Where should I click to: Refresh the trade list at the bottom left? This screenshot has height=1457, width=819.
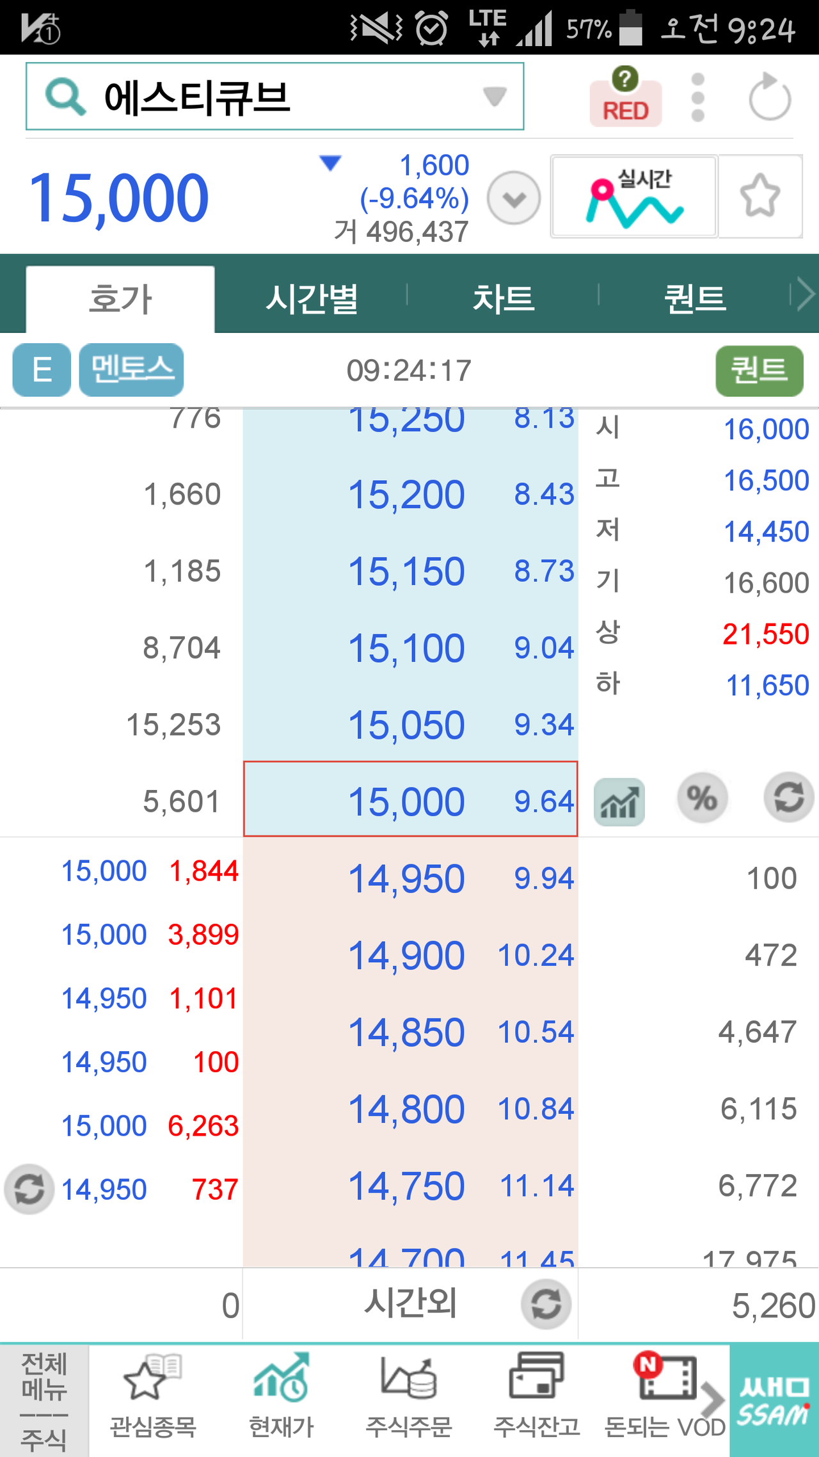(x=29, y=1189)
